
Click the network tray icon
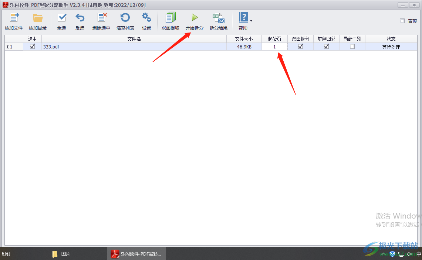point(401,254)
